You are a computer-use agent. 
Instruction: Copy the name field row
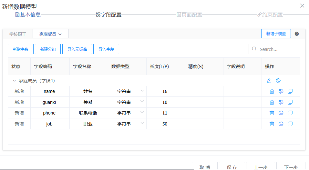(x=290, y=91)
